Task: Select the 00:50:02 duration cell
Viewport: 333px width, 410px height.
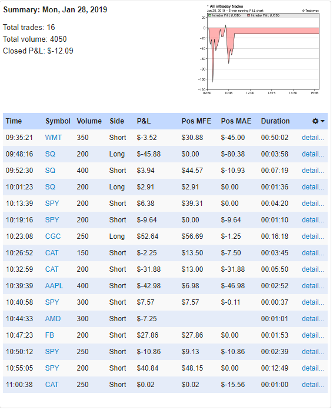Action: [x=275, y=138]
